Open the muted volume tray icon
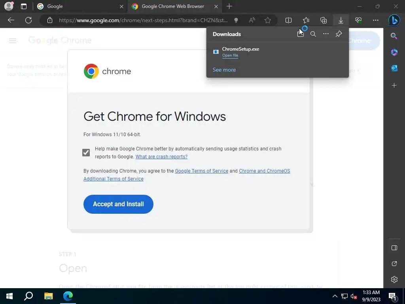The width and height of the screenshot is (405, 304). tap(354, 296)
